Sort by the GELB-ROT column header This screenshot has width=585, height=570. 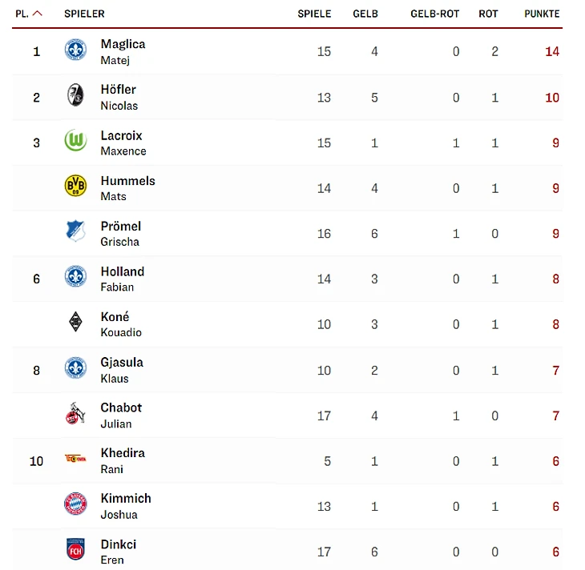[x=434, y=14]
